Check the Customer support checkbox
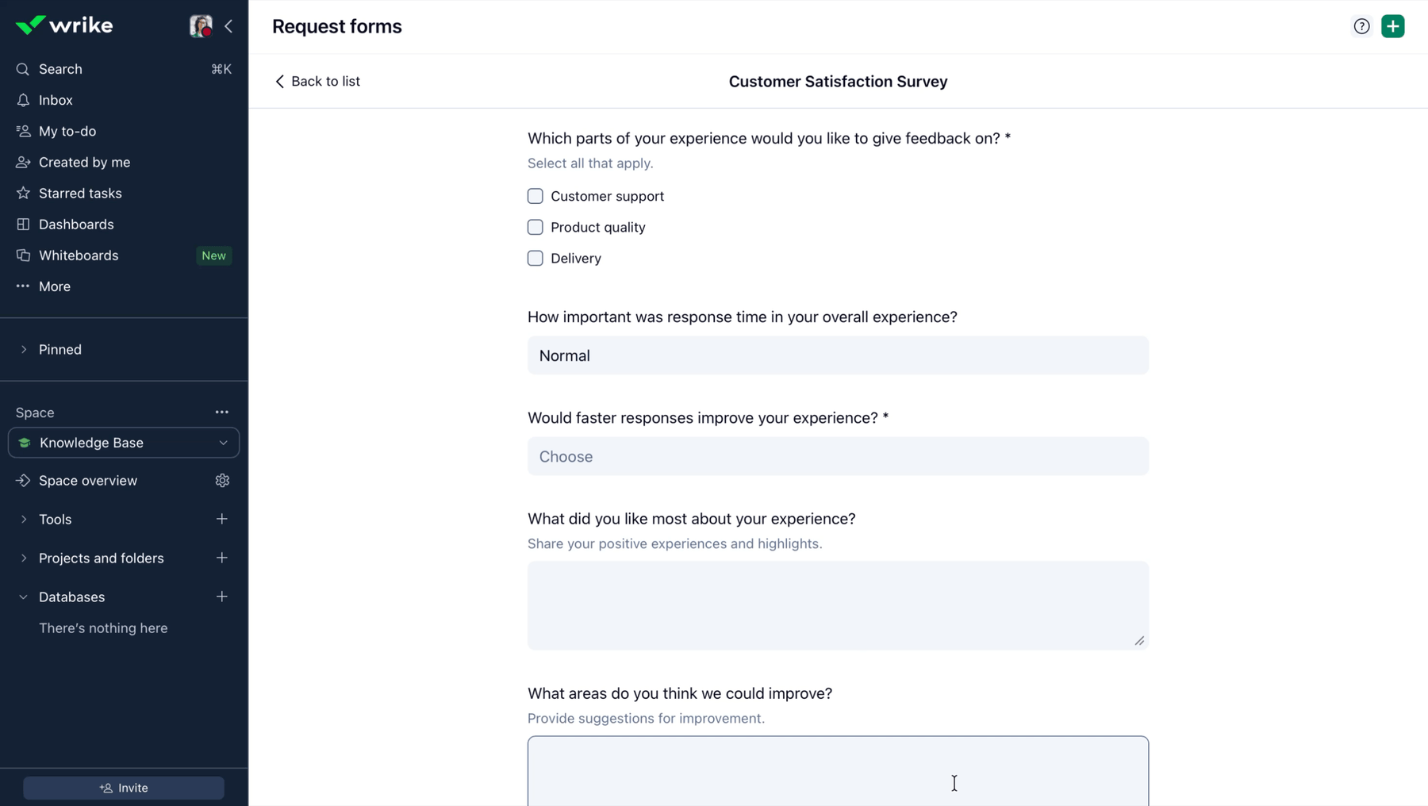Image resolution: width=1428 pixels, height=806 pixels. click(535, 196)
